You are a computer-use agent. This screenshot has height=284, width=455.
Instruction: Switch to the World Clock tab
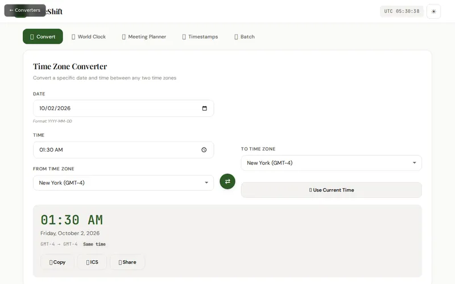tap(89, 36)
